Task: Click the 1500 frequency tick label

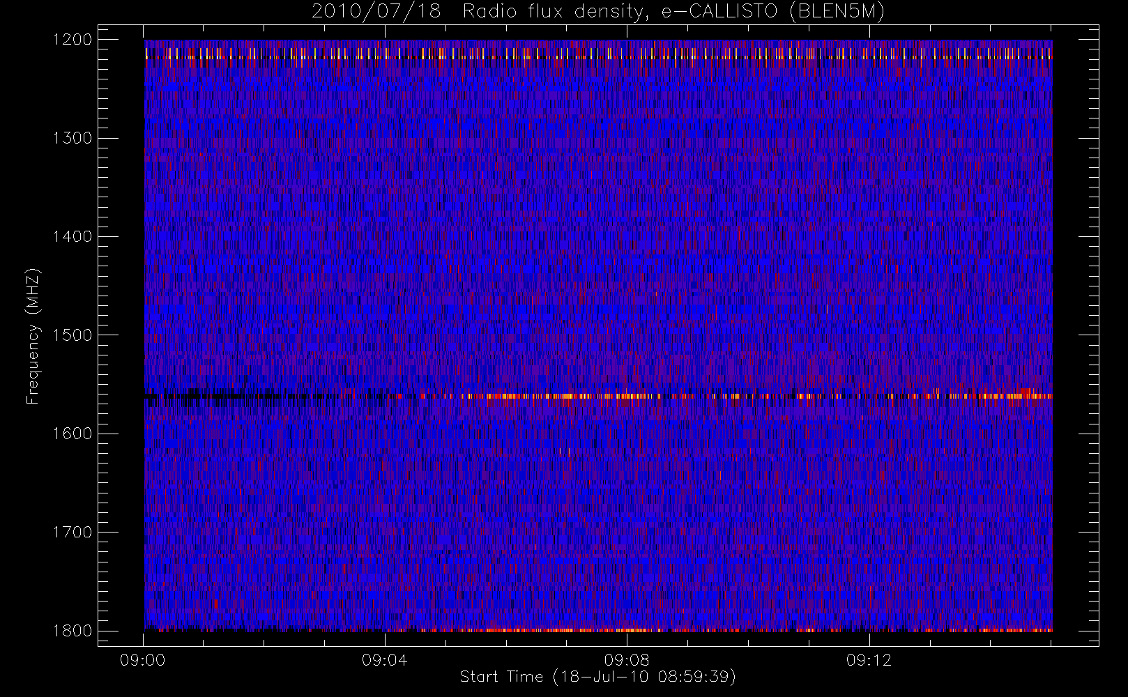Action: coord(73,335)
